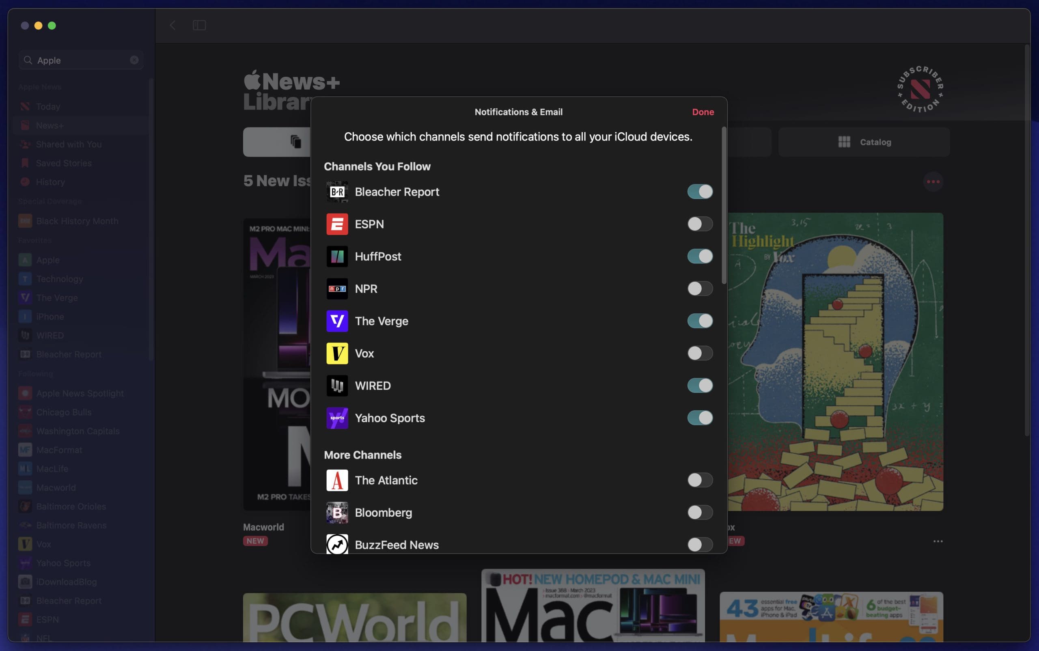
Task: Turn off Yahoo Sports notifications
Action: point(700,418)
